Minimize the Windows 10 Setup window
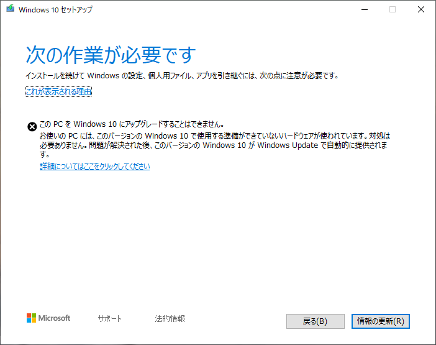Screen dimensions: 436x345 [364, 9]
